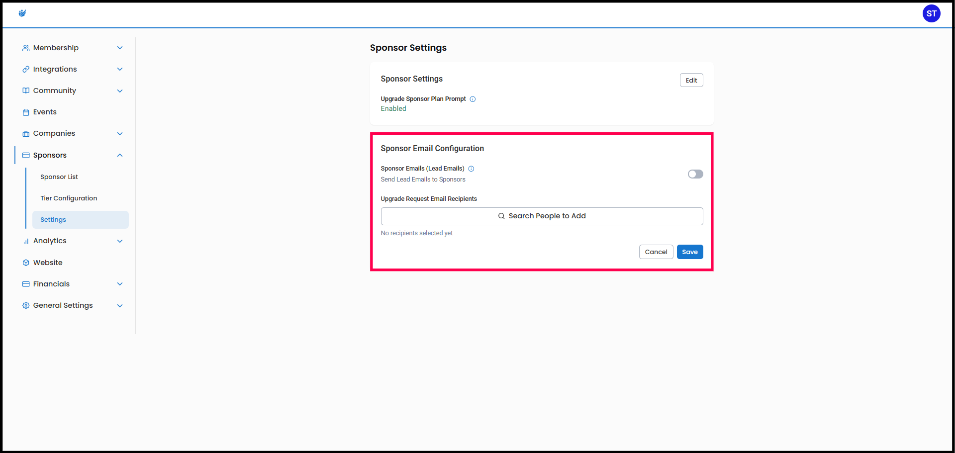The image size is (955, 453).
Task: Go to Tier Configuration page
Action: (x=69, y=198)
